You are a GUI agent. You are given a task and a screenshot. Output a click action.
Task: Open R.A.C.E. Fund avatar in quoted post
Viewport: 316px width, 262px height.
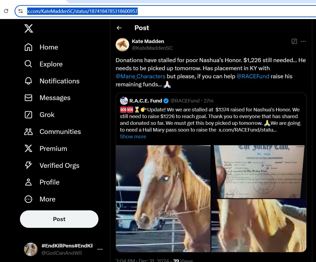124,101
